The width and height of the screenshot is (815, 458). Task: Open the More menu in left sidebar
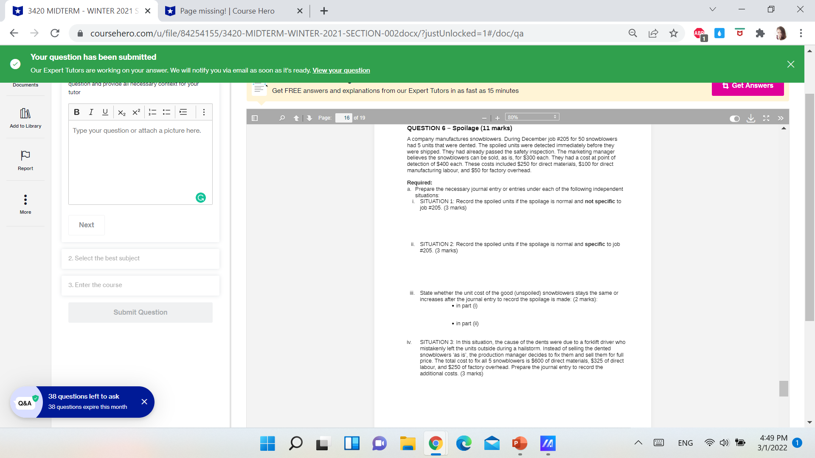25,200
